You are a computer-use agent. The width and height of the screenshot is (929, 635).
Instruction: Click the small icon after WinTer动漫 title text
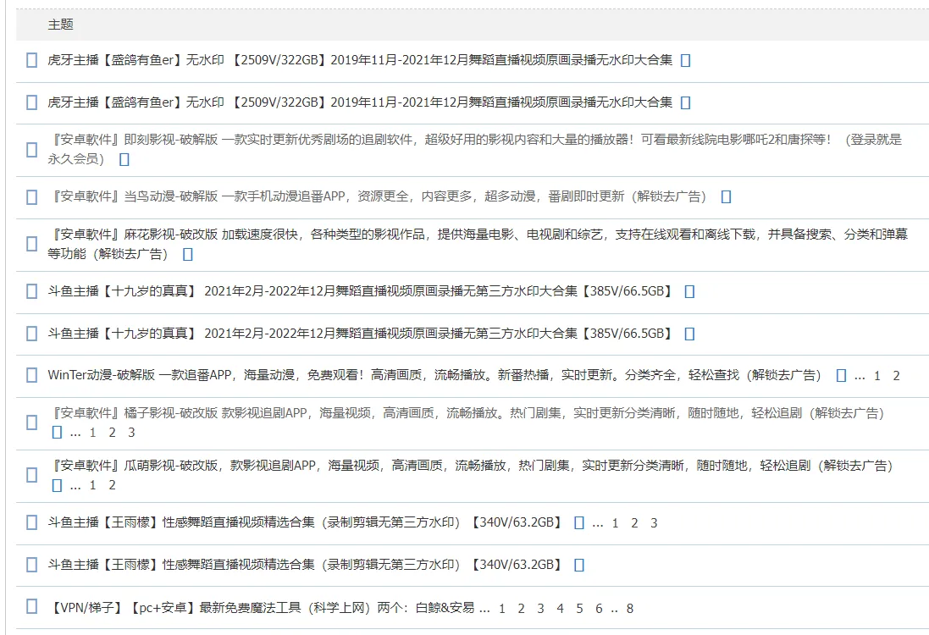(841, 375)
